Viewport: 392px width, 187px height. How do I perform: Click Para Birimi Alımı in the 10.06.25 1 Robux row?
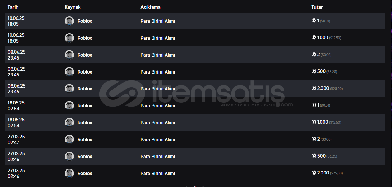(158, 21)
